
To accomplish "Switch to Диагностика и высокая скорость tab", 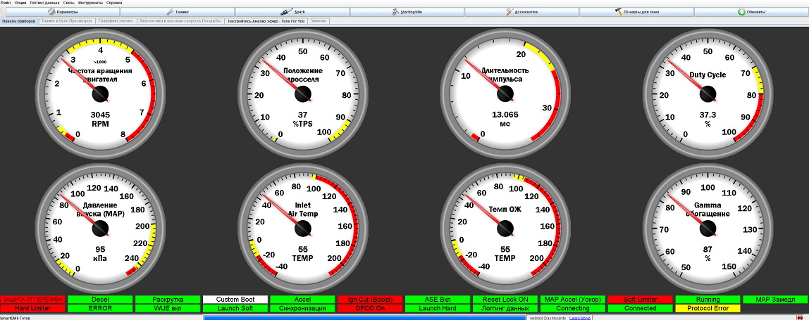I will tap(180, 21).
